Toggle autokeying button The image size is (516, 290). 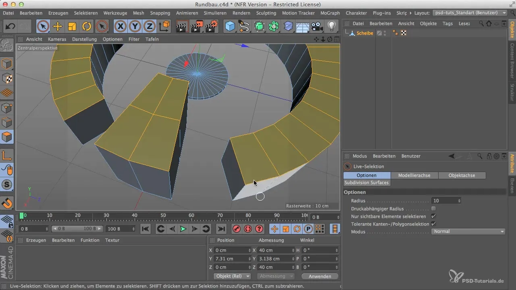248,229
